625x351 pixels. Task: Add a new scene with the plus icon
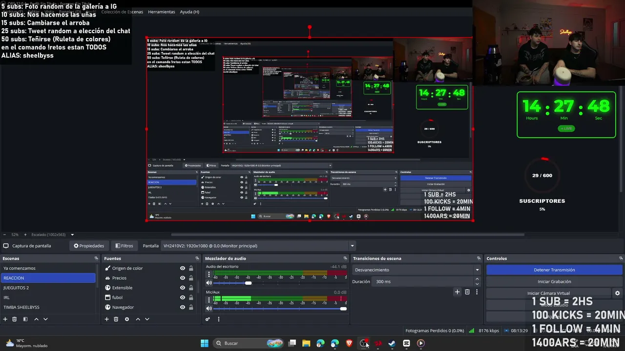coord(5,319)
